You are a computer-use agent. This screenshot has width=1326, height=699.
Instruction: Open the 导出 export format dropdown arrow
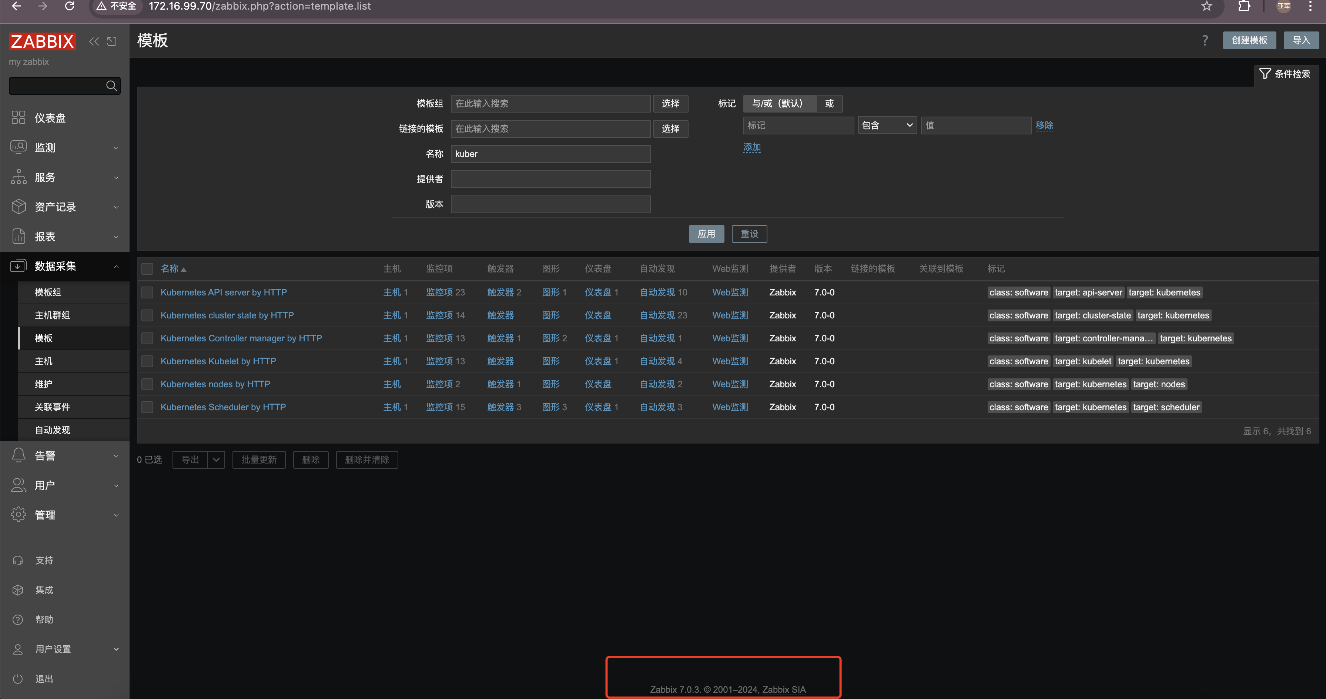click(216, 460)
